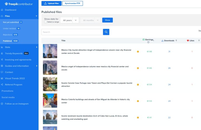
Task: Go to Under revision files
Action: [x=11, y=28]
